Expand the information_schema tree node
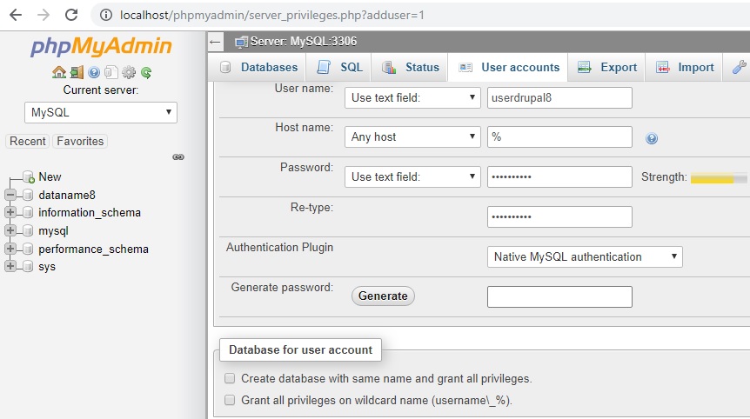Image resolution: width=750 pixels, height=419 pixels. tap(10, 213)
